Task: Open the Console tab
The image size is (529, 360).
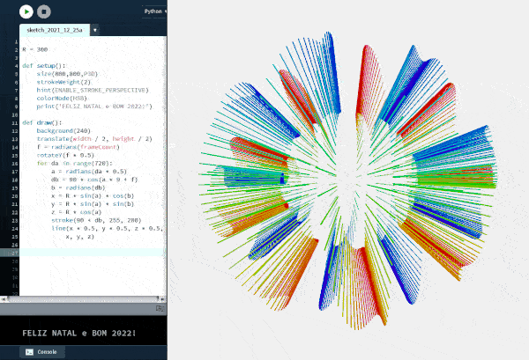Action: coord(41,351)
